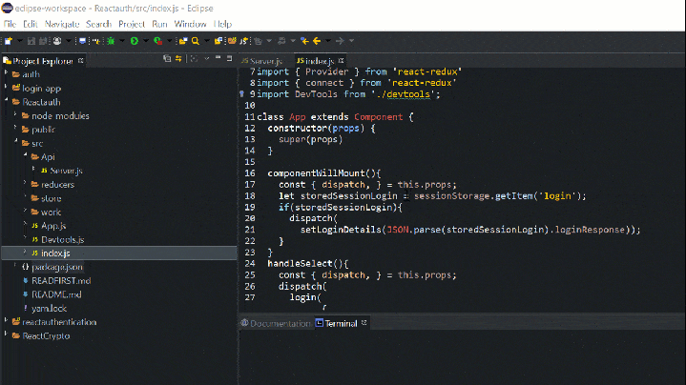Open the Edit menu
Image resolution: width=686 pixels, height=385 pixels.
(x=31, y=24)
